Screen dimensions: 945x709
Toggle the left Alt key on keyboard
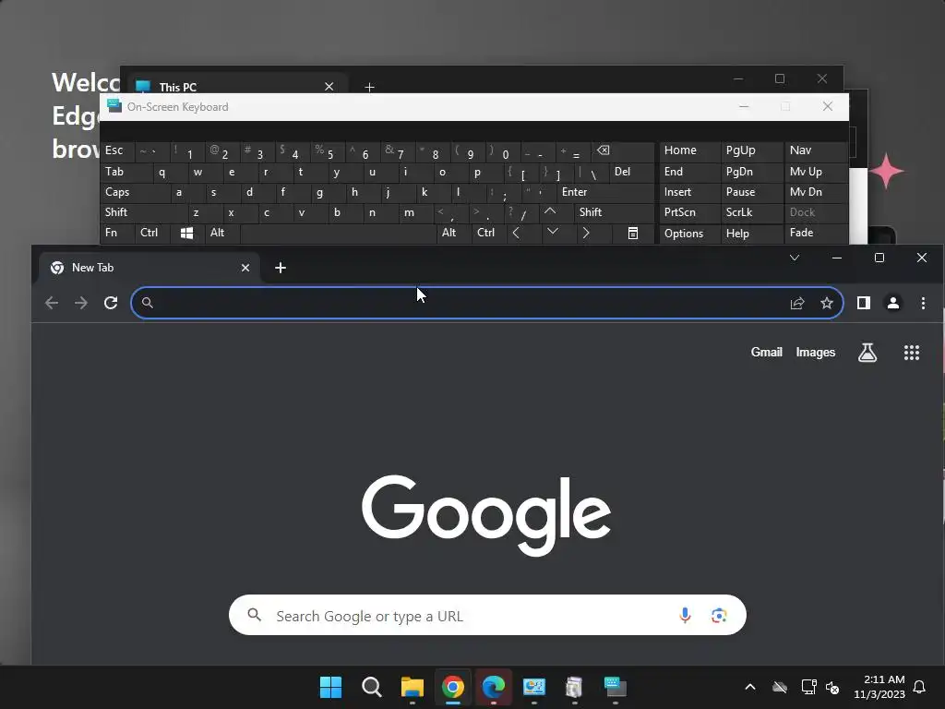(222, 233)
